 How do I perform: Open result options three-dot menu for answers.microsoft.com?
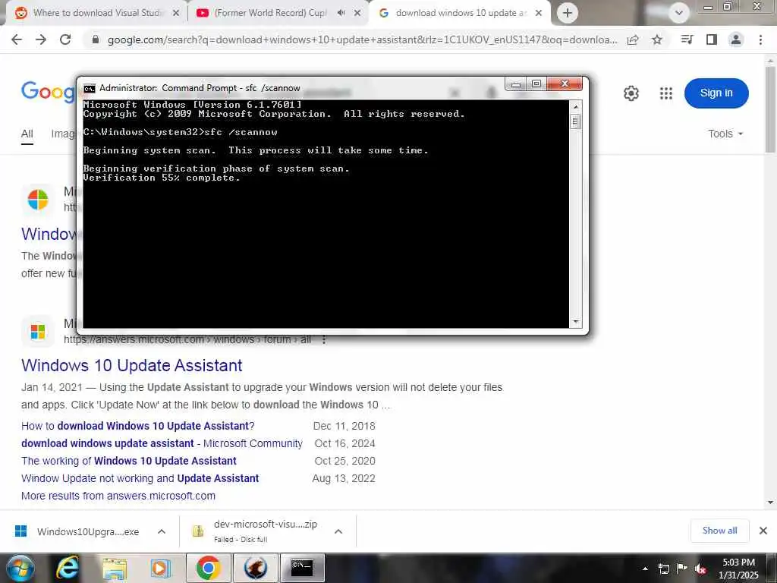(323, 339)
